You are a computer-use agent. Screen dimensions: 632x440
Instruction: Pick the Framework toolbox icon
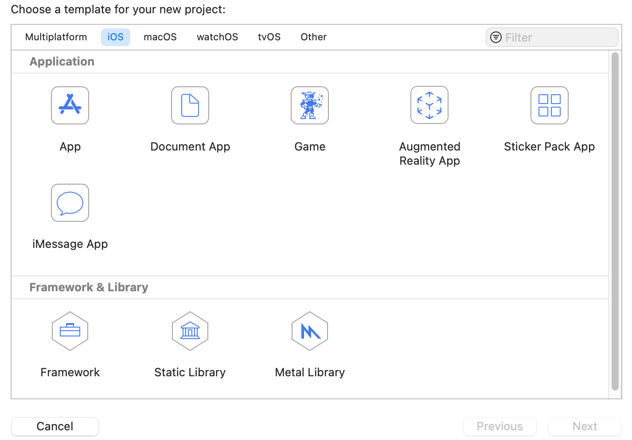(70, 331)
